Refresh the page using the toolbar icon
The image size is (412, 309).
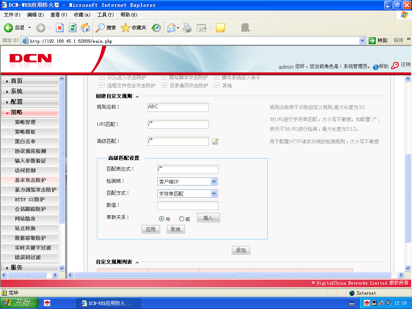(x=72, y=28)
